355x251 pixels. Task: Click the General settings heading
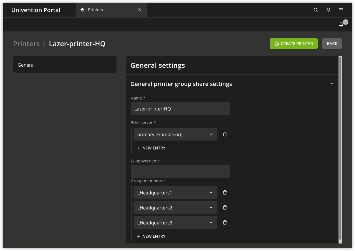[x=158, y=65]
